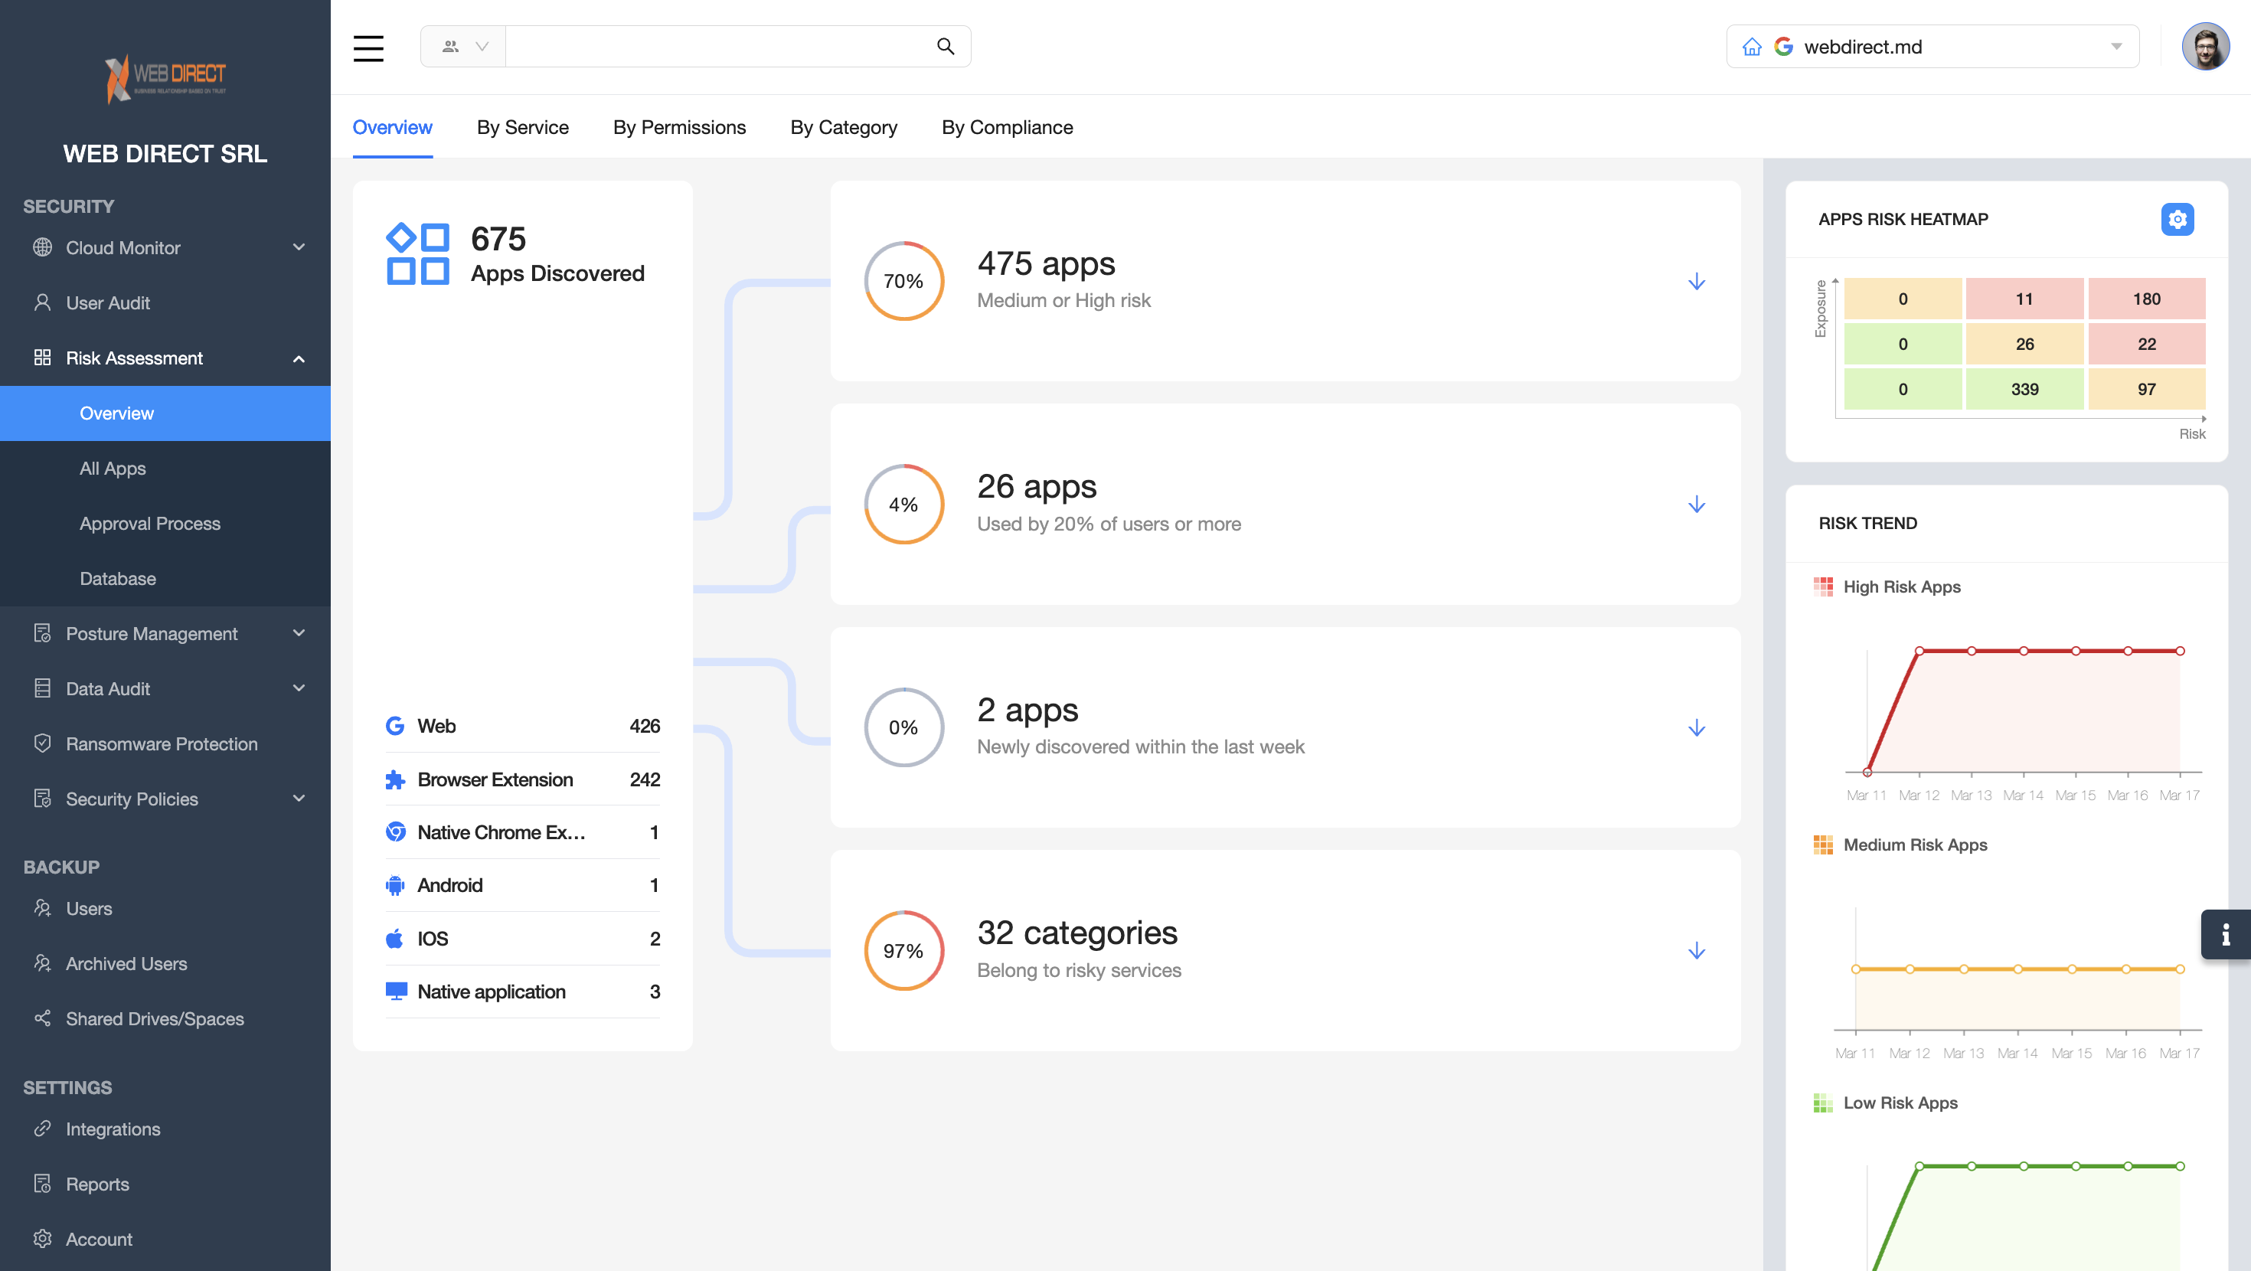Image resolution: width=2251 pixels, height=1271 pixels.
Task: Open the user filter dropdown in search
Action: point(464,47)
